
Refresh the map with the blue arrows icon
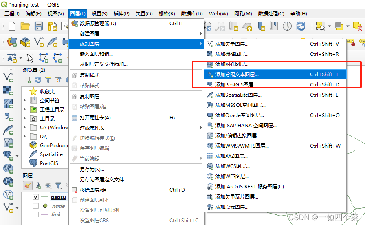[301, 26]
